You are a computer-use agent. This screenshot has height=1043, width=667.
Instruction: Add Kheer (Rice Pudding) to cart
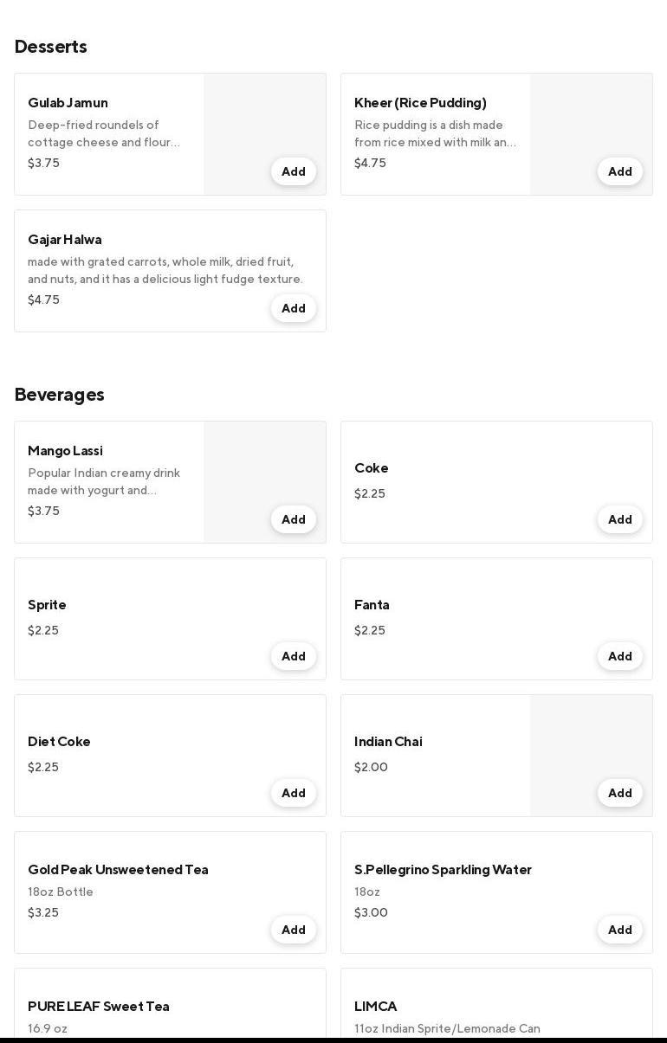pyautogui.click(x=620, y=171)
